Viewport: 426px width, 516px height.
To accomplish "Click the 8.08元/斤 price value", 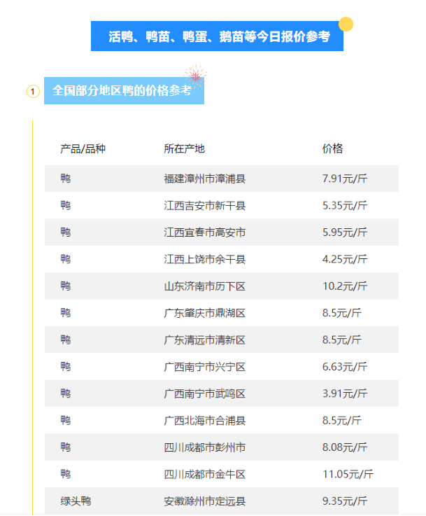I will (344, 447).
